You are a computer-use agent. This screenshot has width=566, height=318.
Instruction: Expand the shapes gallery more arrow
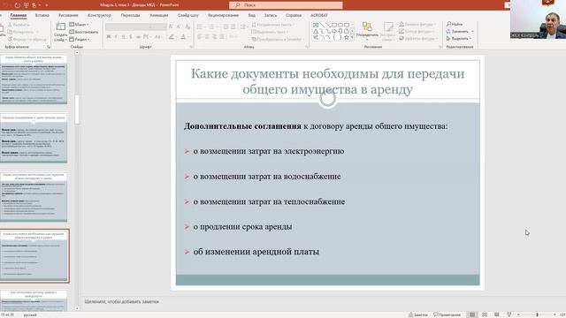pos(352,37)
